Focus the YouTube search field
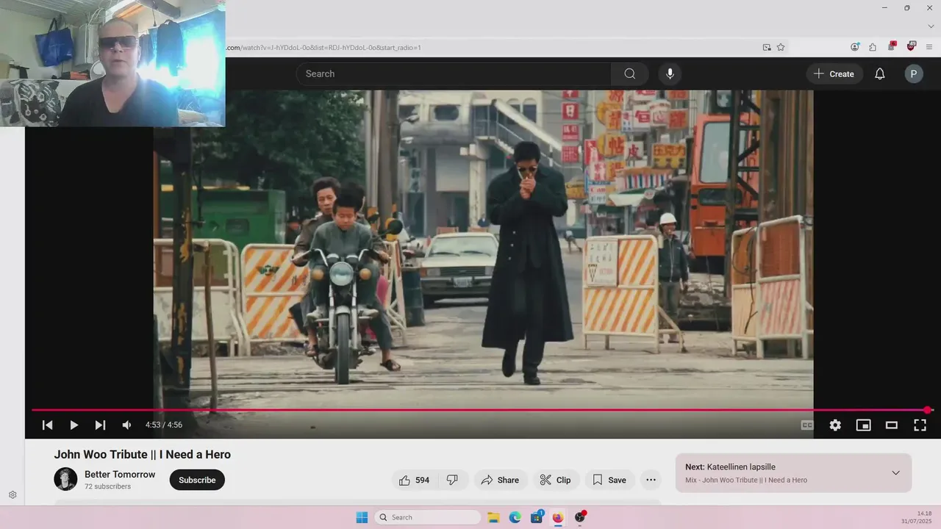The height and width of the screenshot is (529, 941). click(454, 73)
